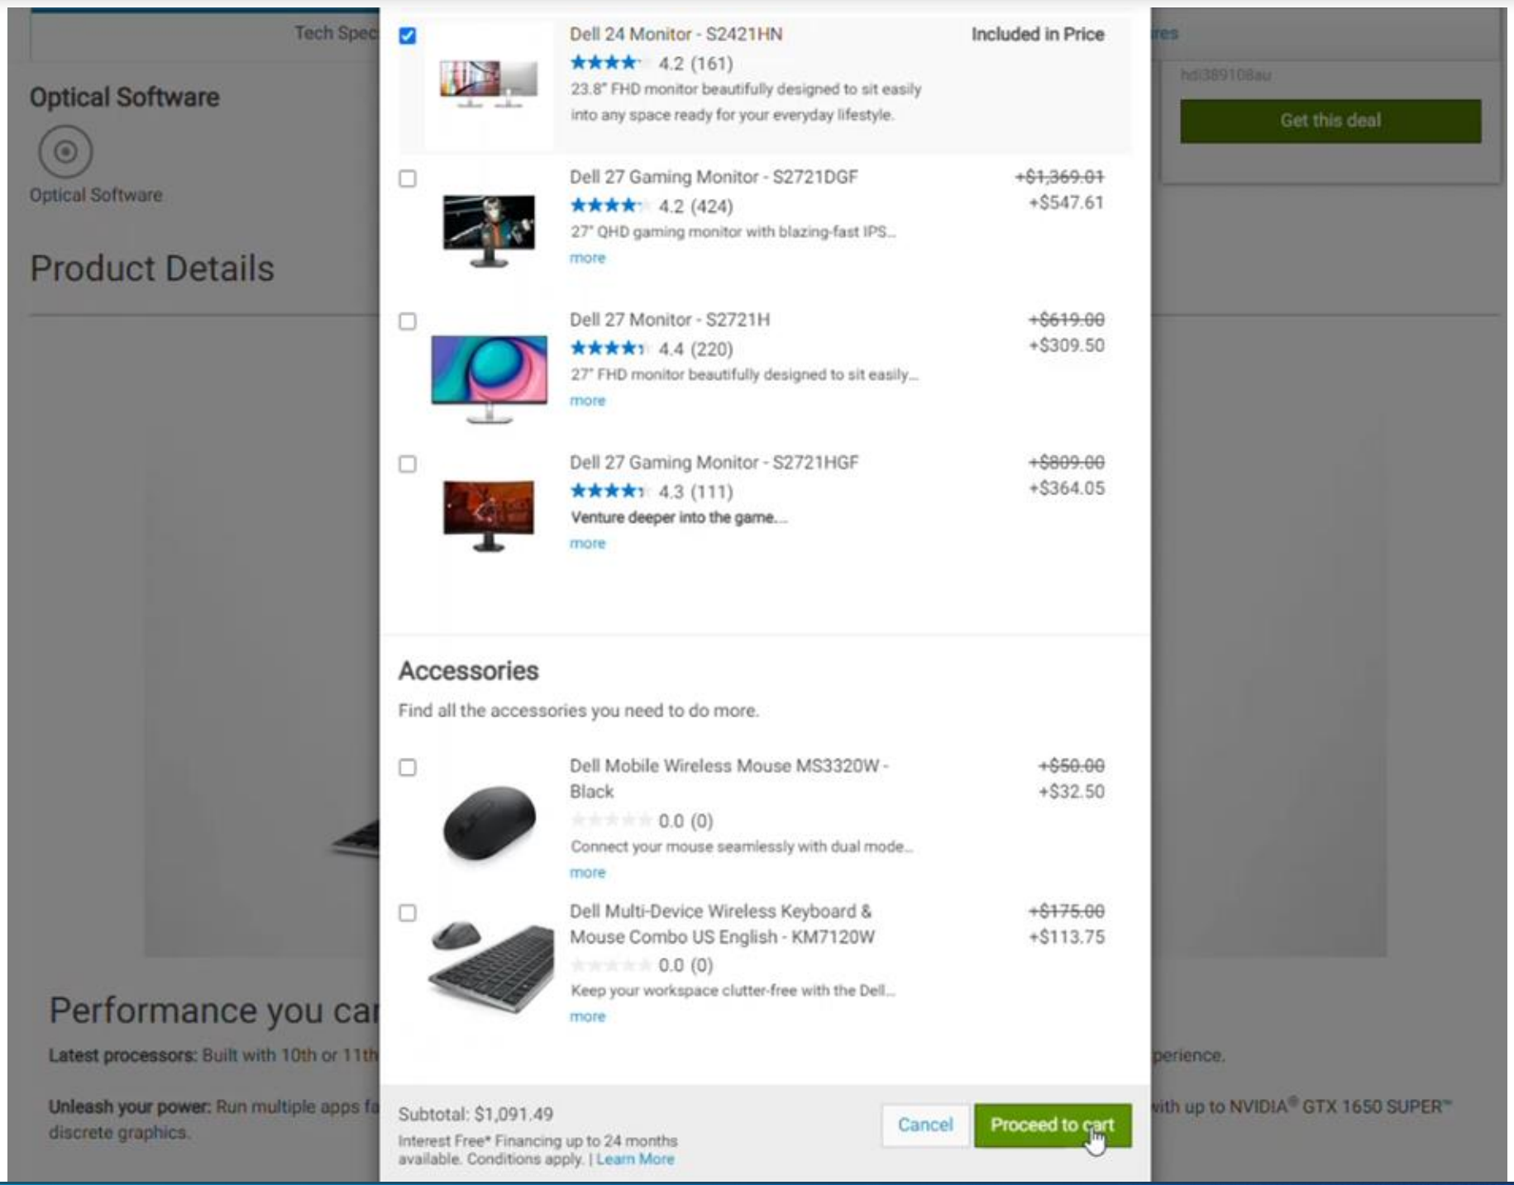Click the Wireless Mouse MS3320W product image

click(x=489, y=822)
